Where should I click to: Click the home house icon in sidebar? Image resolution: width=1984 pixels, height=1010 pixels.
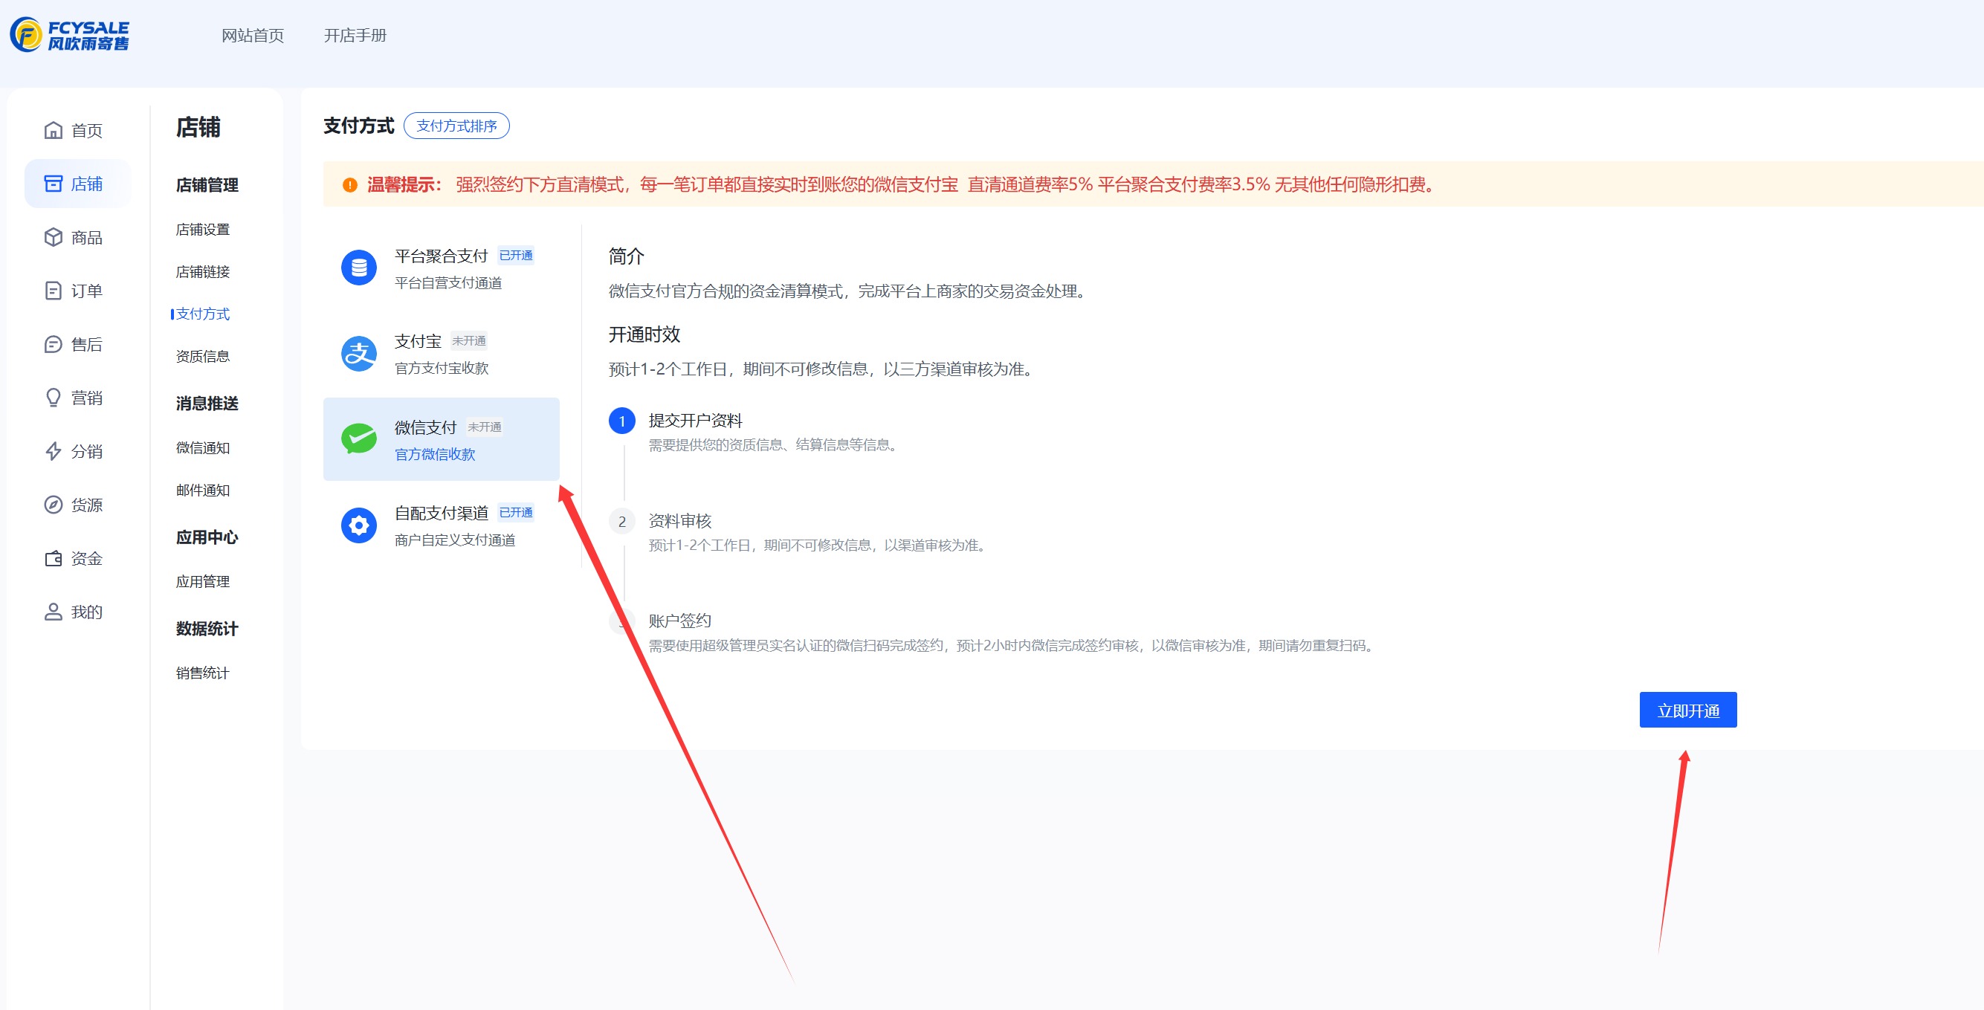click(53, 130)
